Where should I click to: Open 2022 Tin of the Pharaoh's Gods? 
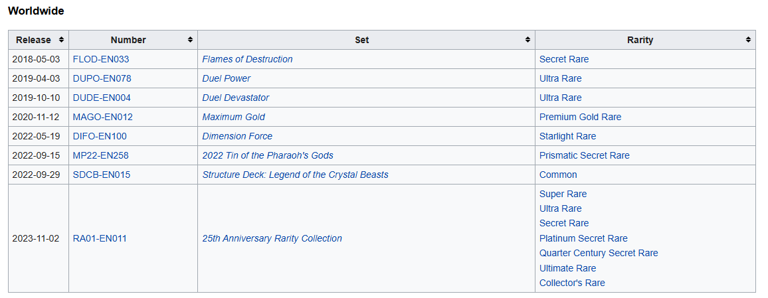[268, 155]
